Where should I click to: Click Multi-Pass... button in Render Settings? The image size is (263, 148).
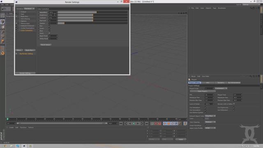[30, 50]
